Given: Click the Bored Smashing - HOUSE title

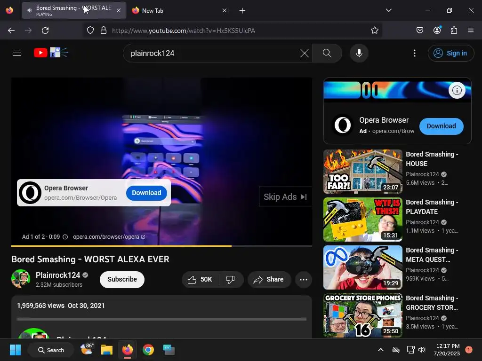Looking at the screenshot, I should tap(432, 159).
